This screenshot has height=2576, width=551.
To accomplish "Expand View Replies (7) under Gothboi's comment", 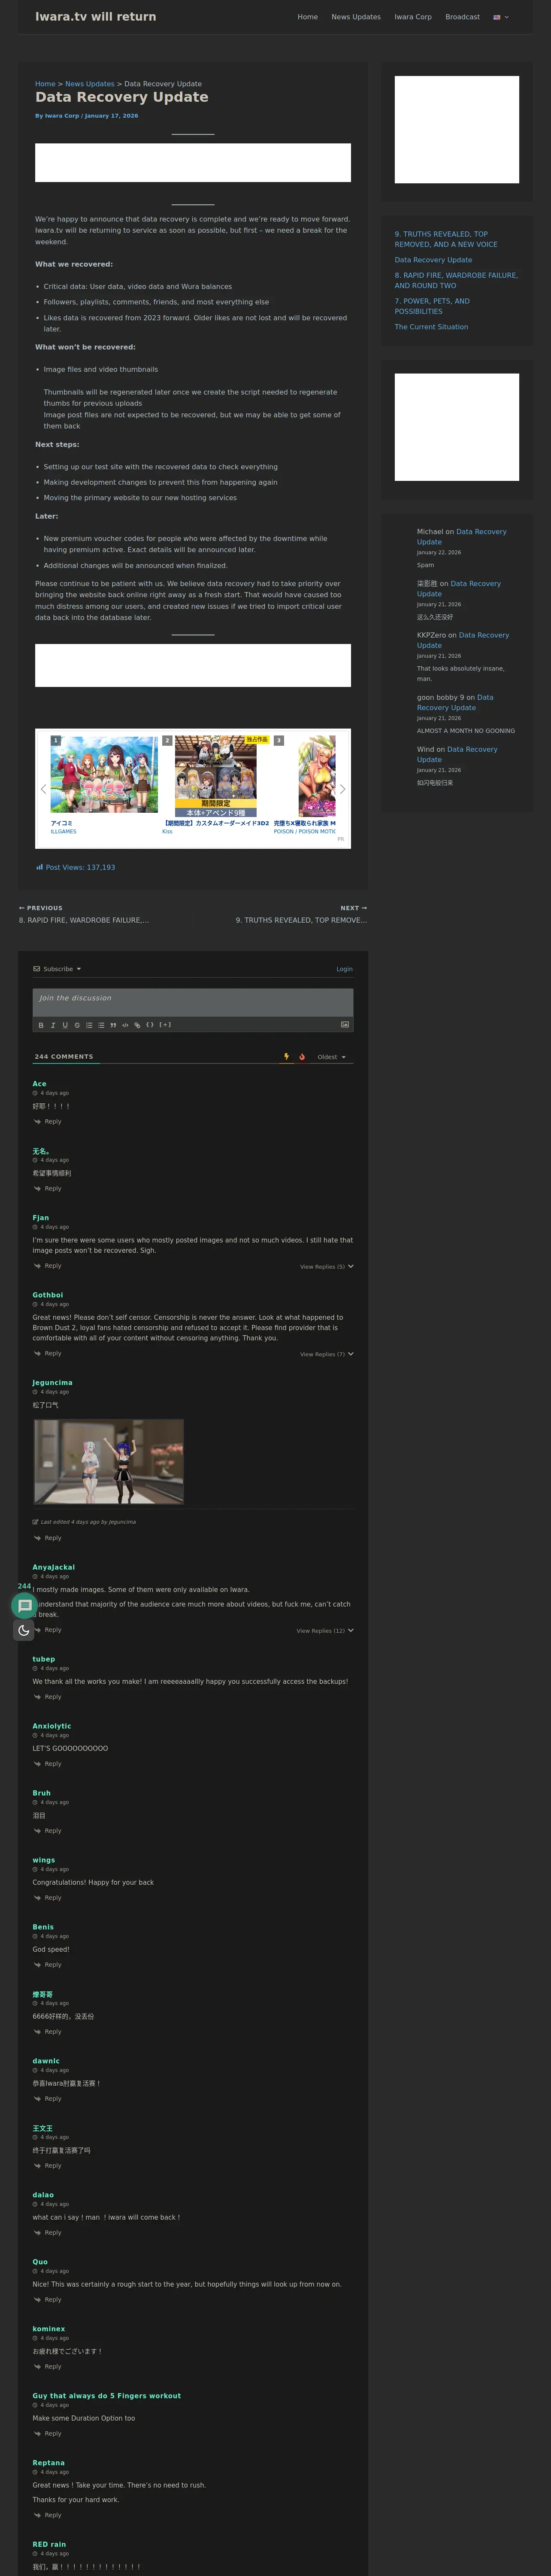I will tap(327, 1354).
